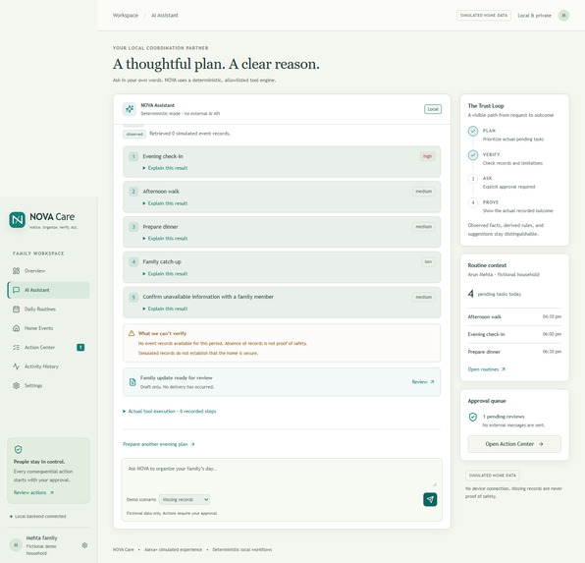585x563 pixels.
Task: Click the SIMULATED HOME DATA badge in top bar
Action: tap(484, 16)
